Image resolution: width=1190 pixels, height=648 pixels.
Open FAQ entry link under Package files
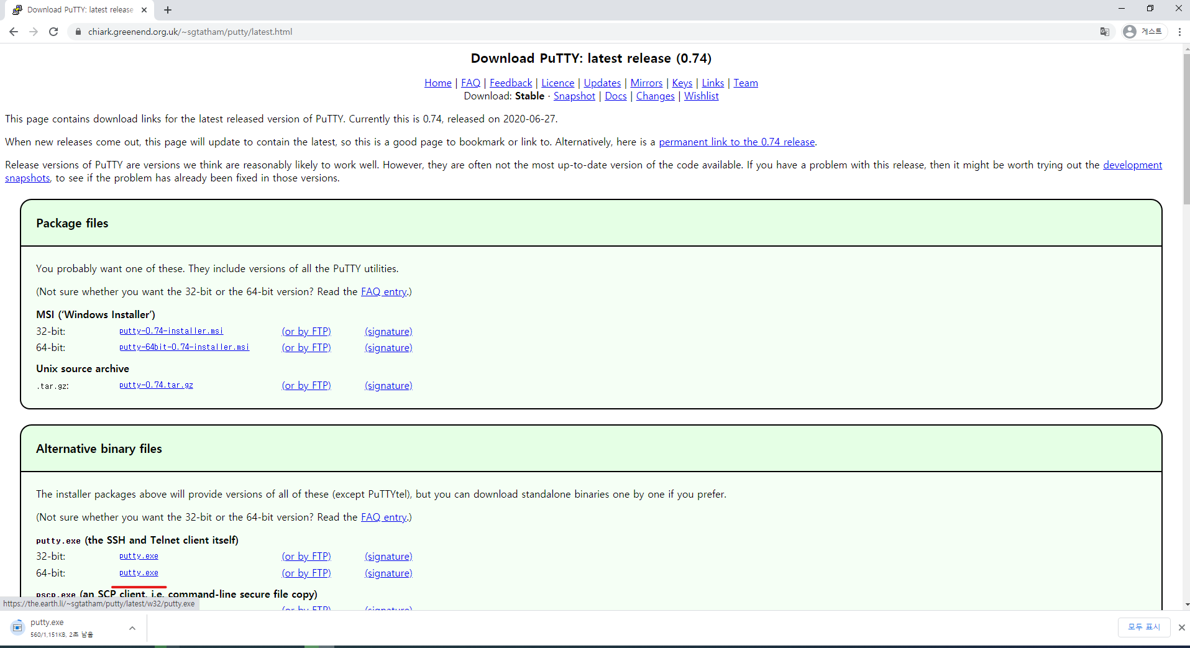384,291
